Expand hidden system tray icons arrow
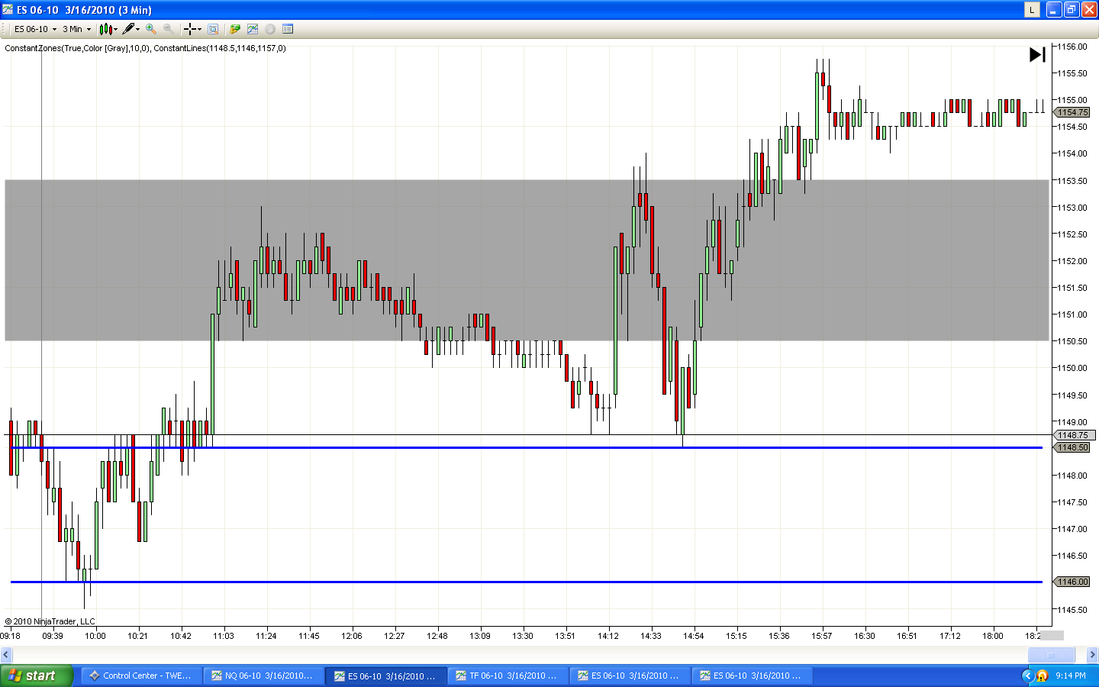Screen dimensions: 1099x687 point(1026,676)
